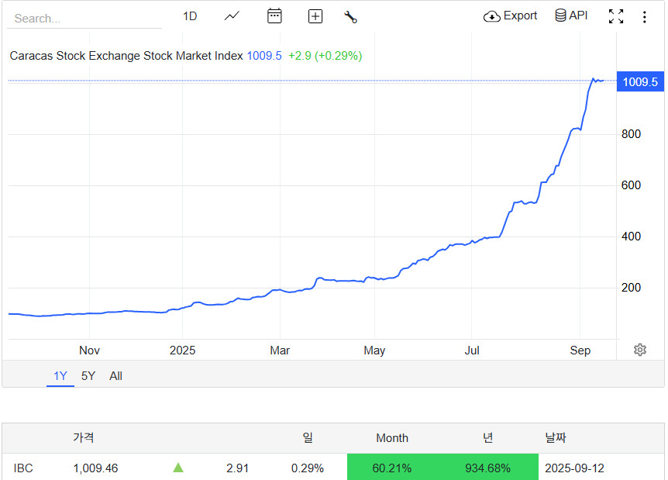The image size is (668, 480).
Task: Click the +2.9 (+0.29%) change text
Action: [x=325, y=56]
